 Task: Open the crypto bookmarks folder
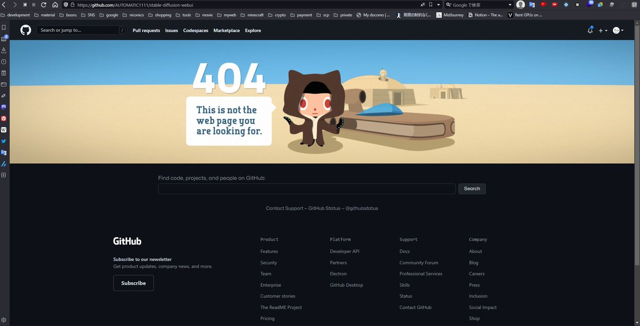pos(277,15)
